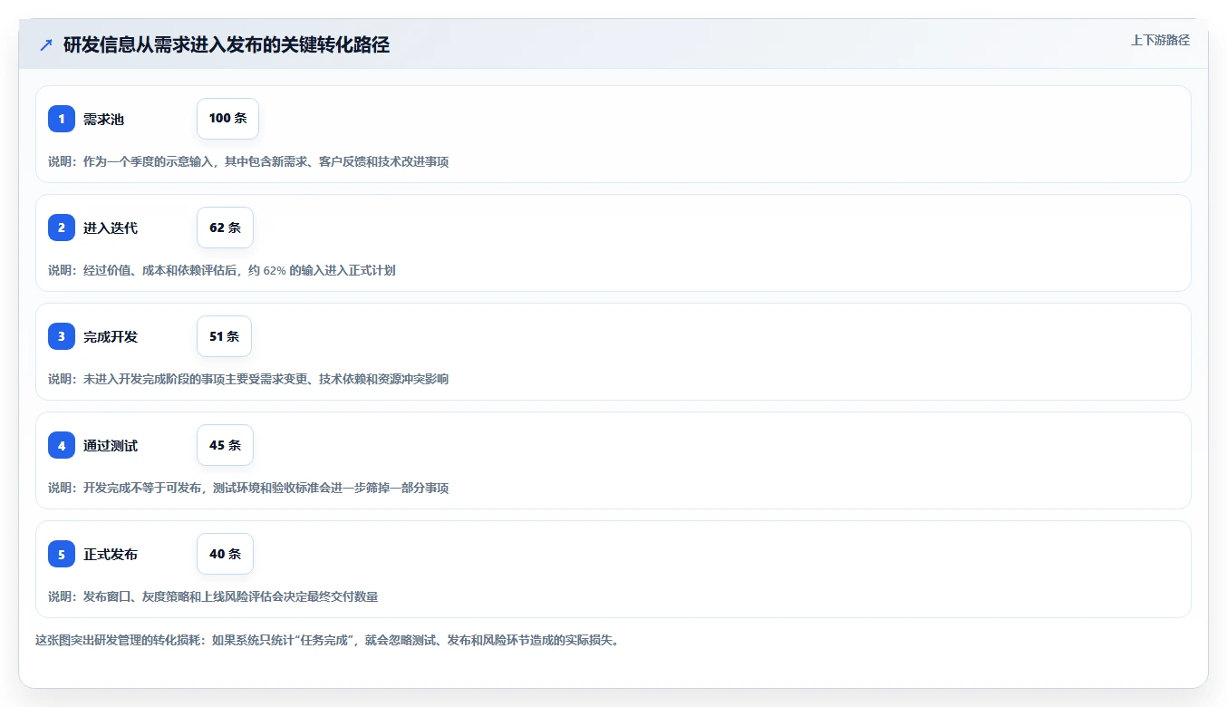The image size is (1227, 707).
Task: Click the 40 条 value chip
Action: pos(225,554)
